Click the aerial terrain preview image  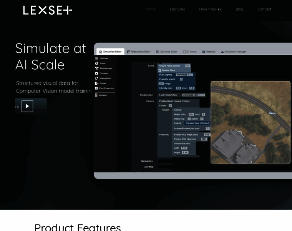click(x=250, y=122)
